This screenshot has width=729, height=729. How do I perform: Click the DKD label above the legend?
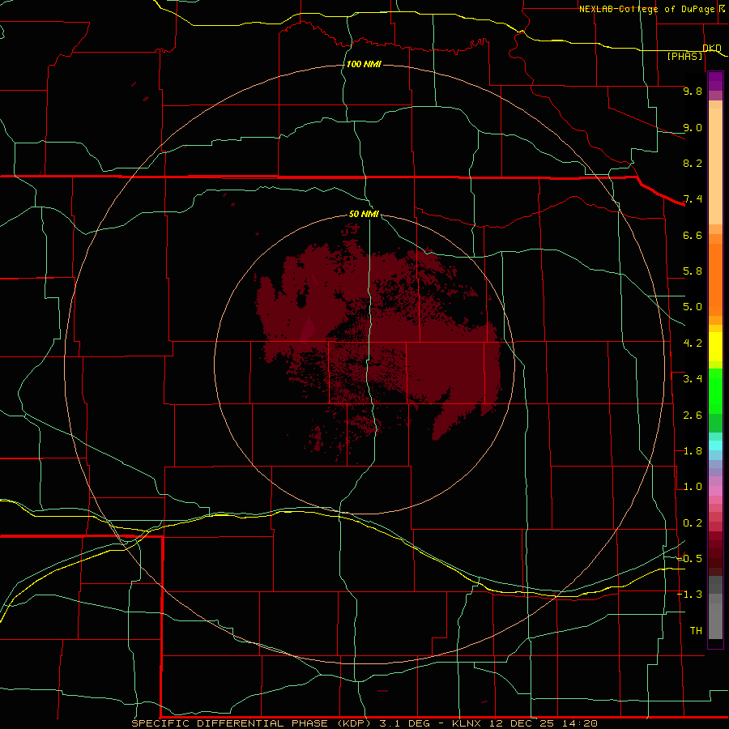click(x=712, y=48)
